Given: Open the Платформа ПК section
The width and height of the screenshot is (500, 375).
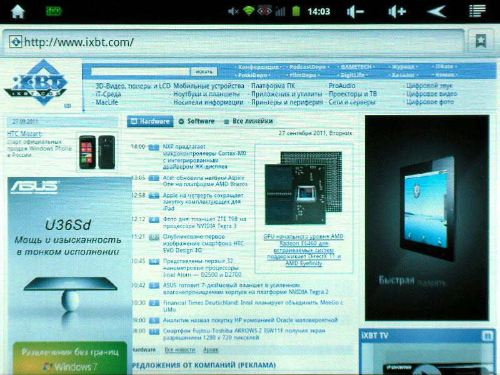Looking at the screenshot, I should (x=273, y=86).
